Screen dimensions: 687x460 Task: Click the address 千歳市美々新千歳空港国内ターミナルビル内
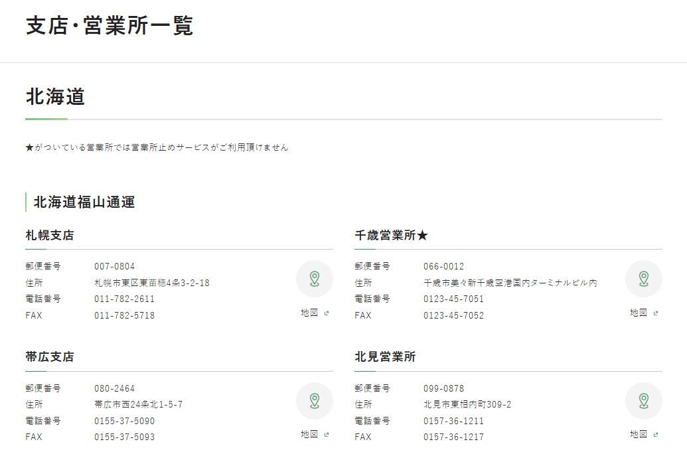[x=510, y=283]
